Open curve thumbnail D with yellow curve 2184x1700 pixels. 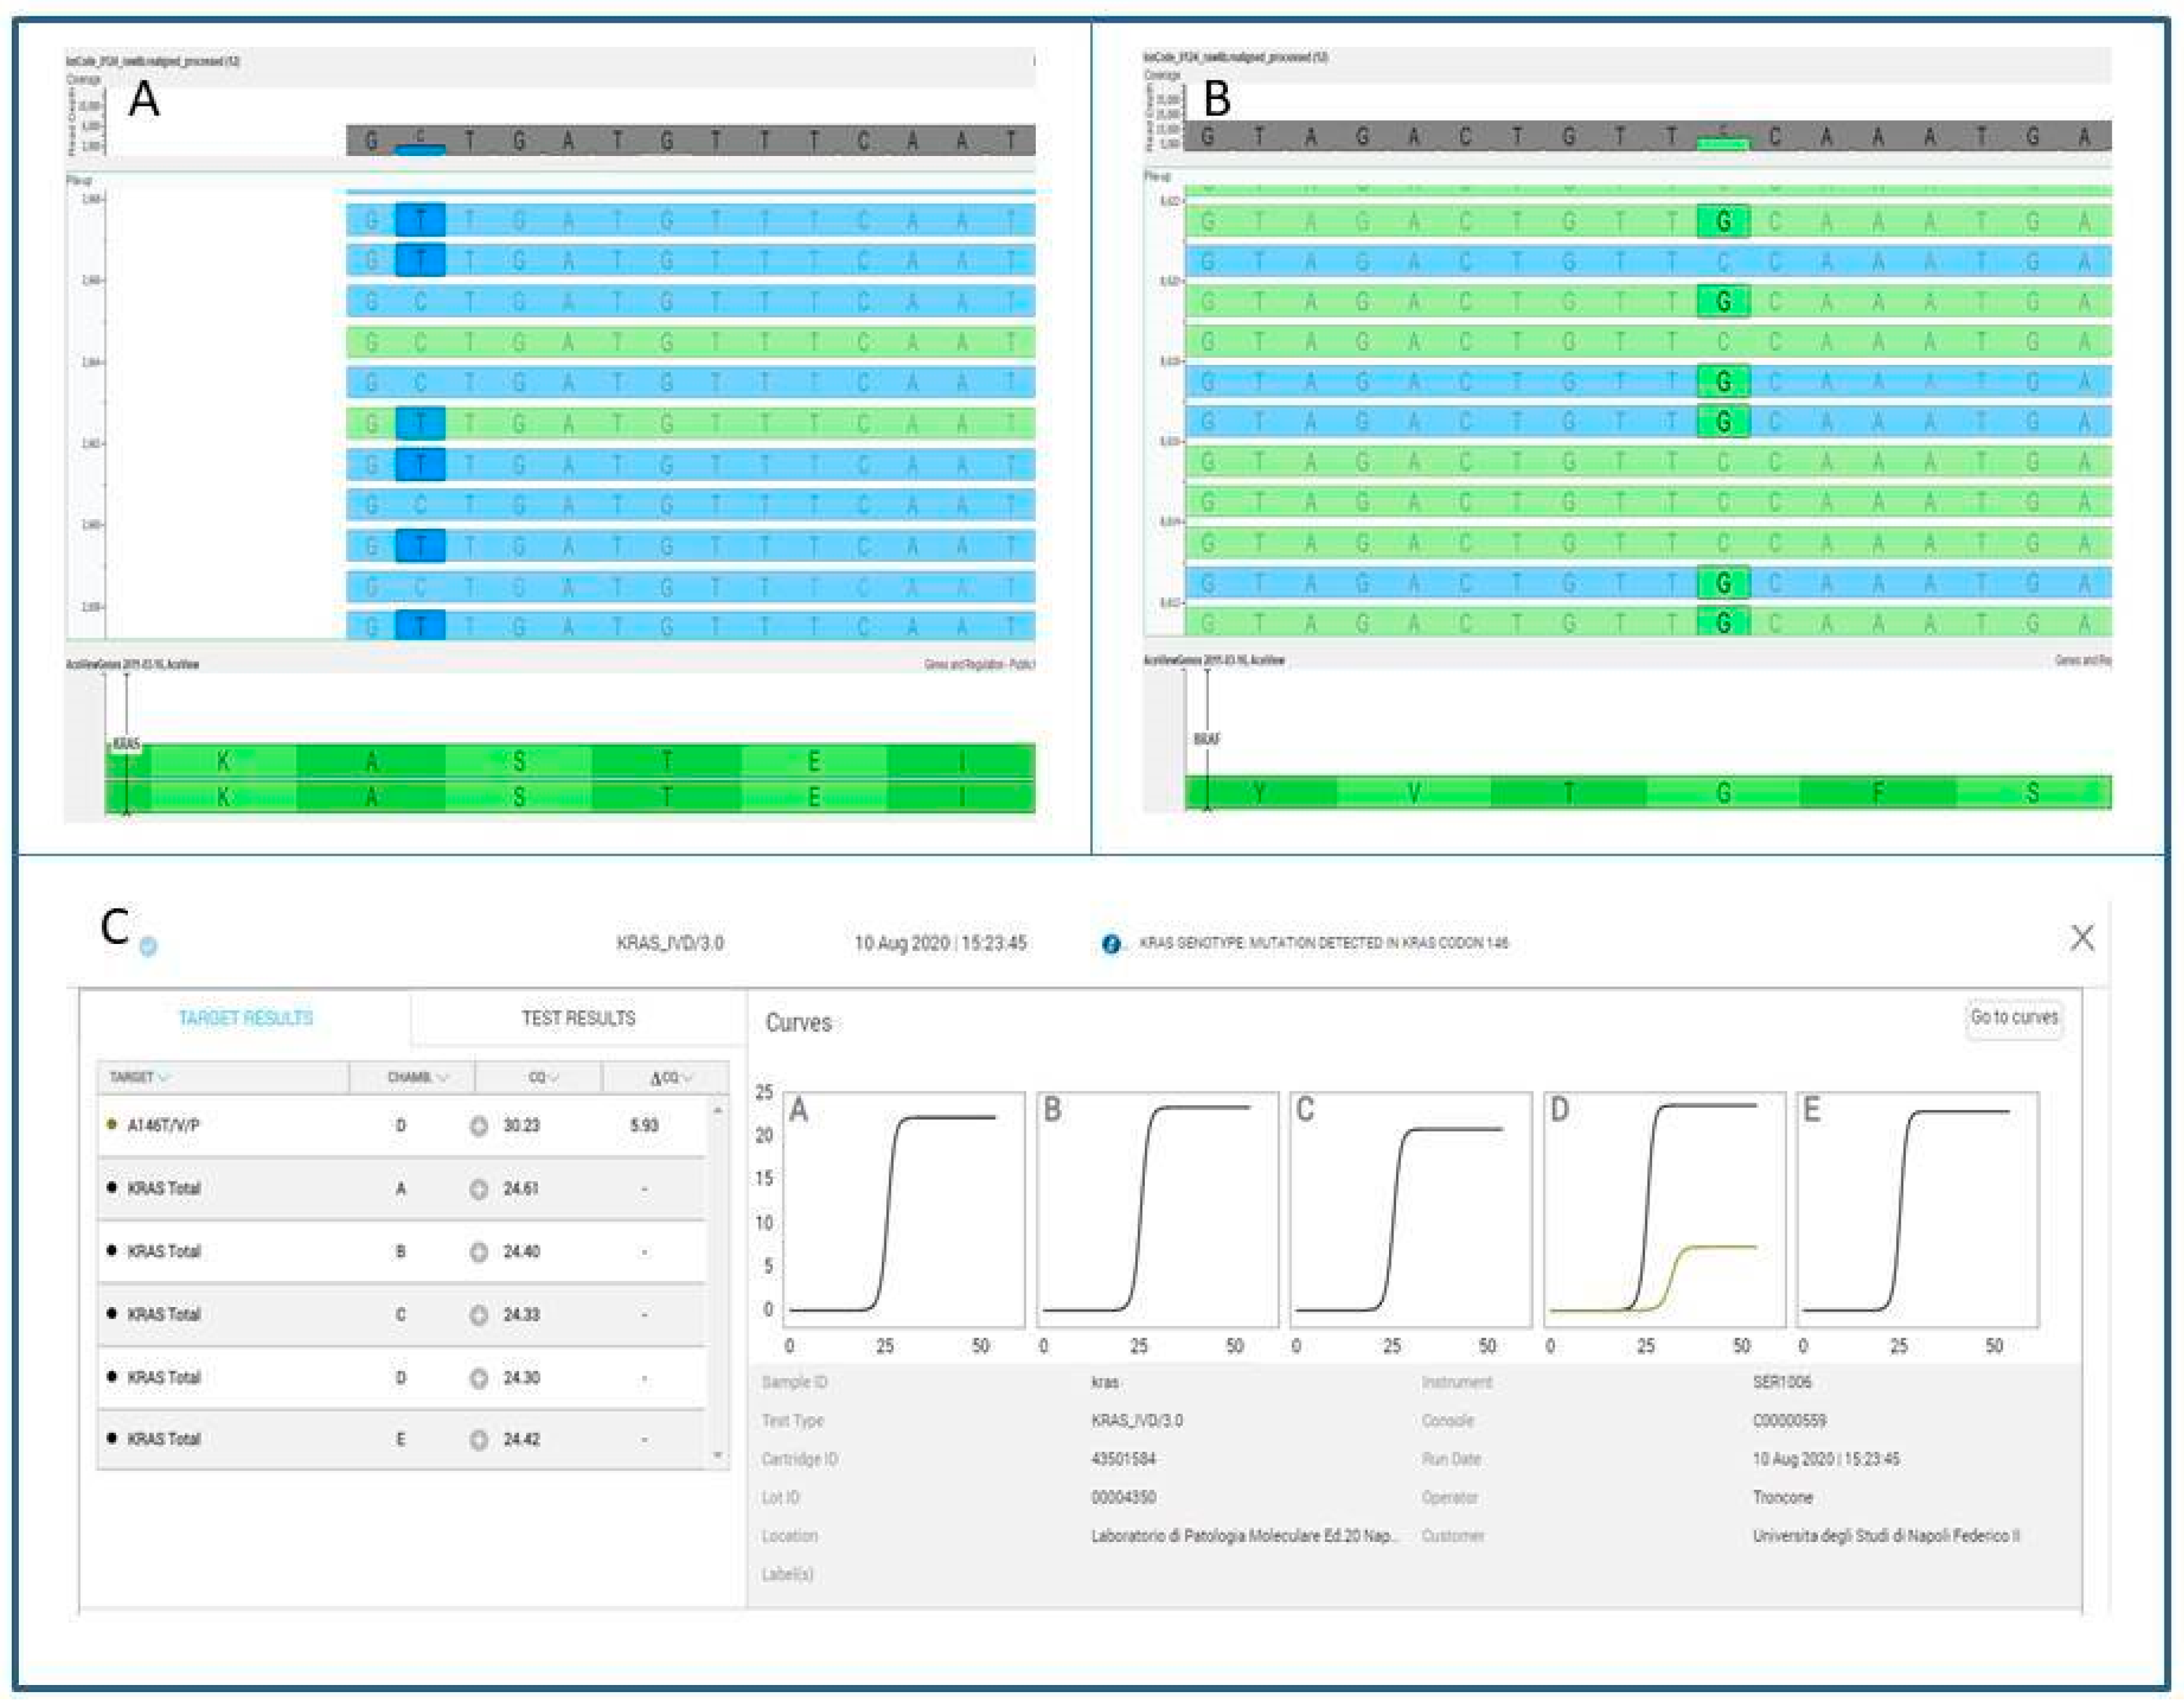coord(1664,1209)
